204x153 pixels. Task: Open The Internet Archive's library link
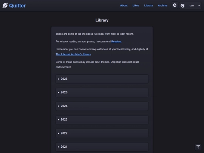click(x=73, y=54)
